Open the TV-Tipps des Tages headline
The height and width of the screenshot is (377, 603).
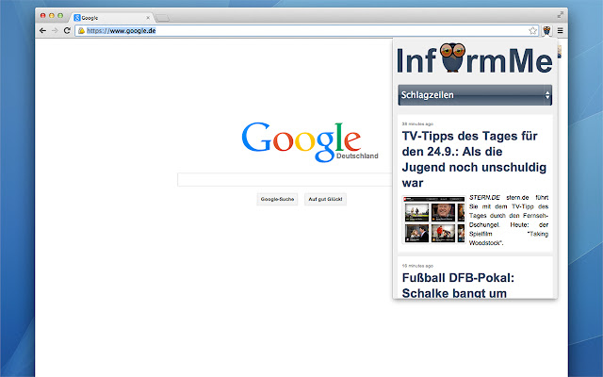(x=474, y=159)
